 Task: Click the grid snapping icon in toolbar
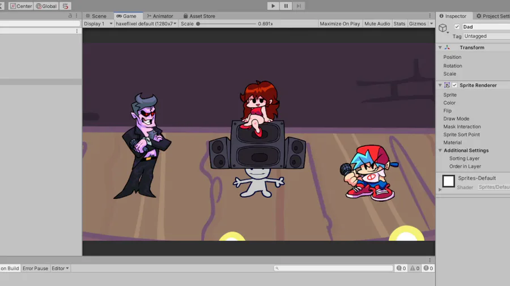click(65, 6)
